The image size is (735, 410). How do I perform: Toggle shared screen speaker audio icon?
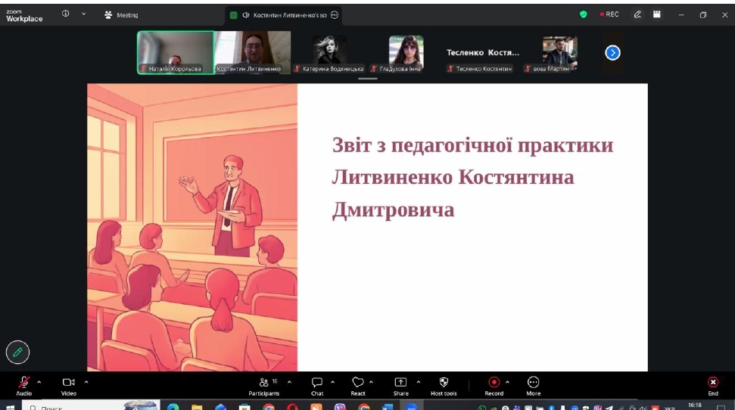click(x=245, y=15)
